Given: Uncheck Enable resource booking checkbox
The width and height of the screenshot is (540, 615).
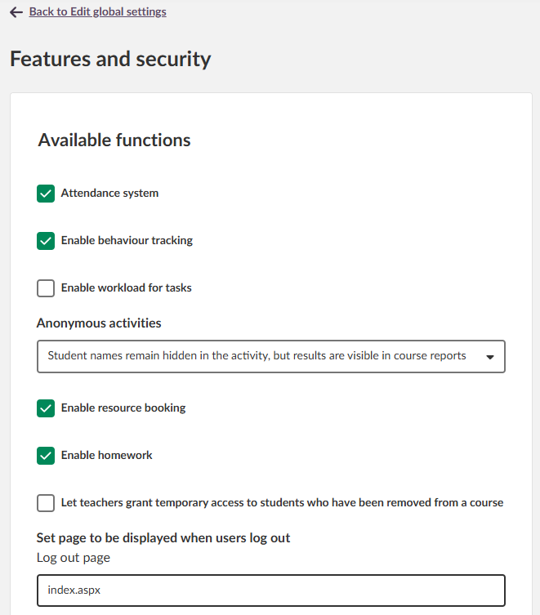Looking at the screenshot, I should tap(46, 408).
